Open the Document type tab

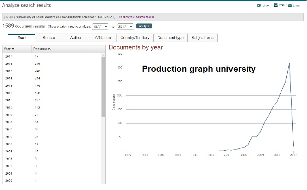click(x=170, y=38)
